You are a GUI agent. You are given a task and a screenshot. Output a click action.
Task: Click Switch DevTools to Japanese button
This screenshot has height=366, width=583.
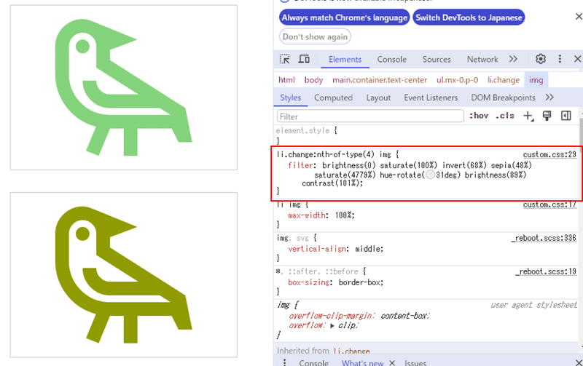pos(469,17)
